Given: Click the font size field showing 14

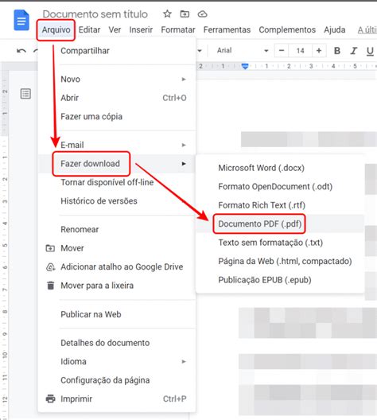Looking at the screenshot, I should 301,50.
